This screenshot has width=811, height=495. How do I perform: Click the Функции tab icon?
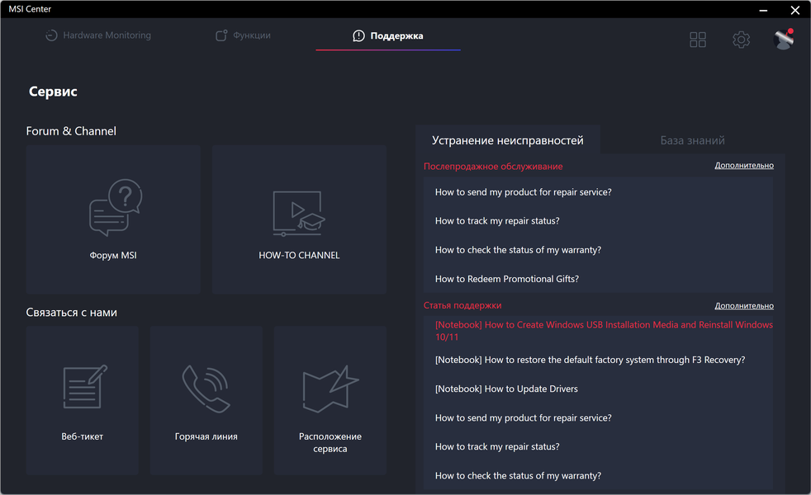tap(221, 35)
